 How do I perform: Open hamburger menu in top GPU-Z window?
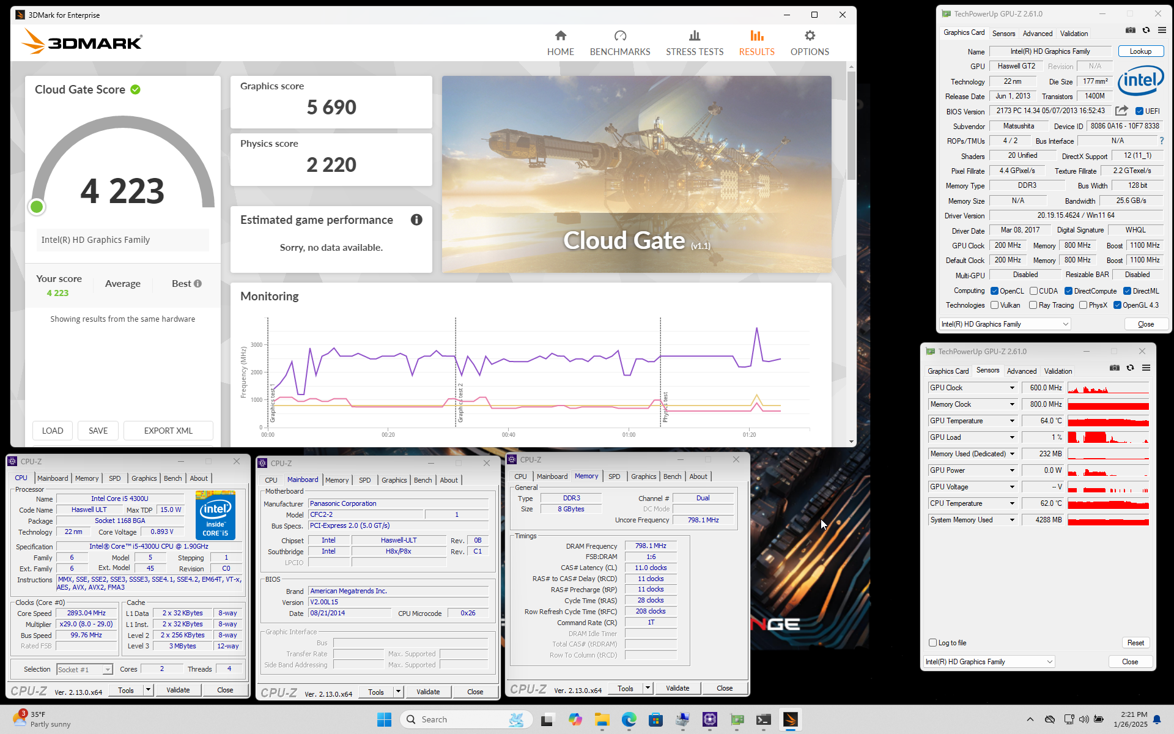pos(1162,31)
